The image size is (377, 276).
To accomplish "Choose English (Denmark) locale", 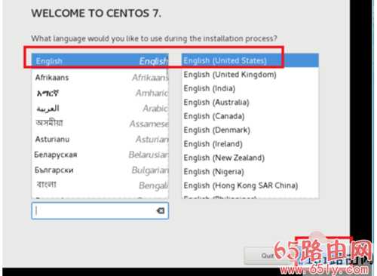I will [x=250, y=130].
